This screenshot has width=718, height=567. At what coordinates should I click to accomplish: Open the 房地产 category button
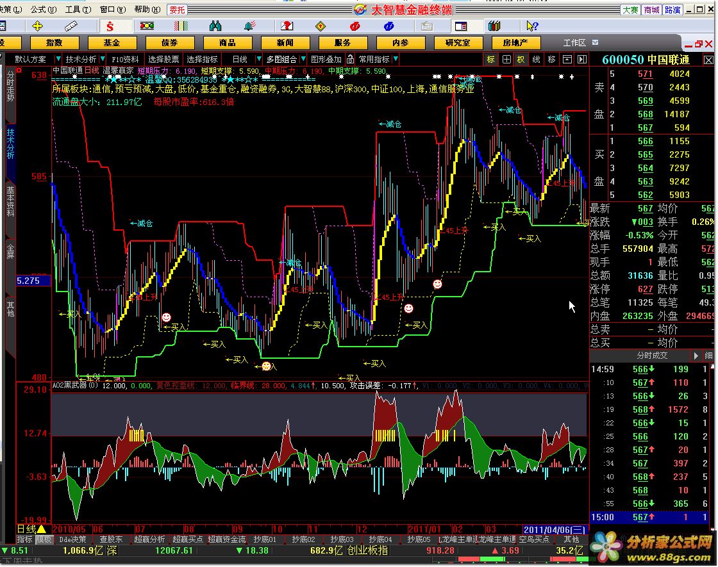(x=516, y=42)
